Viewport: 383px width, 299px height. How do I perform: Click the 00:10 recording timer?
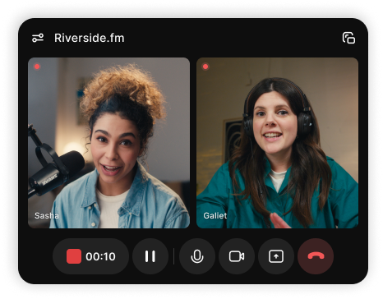[x=100, y=256]
